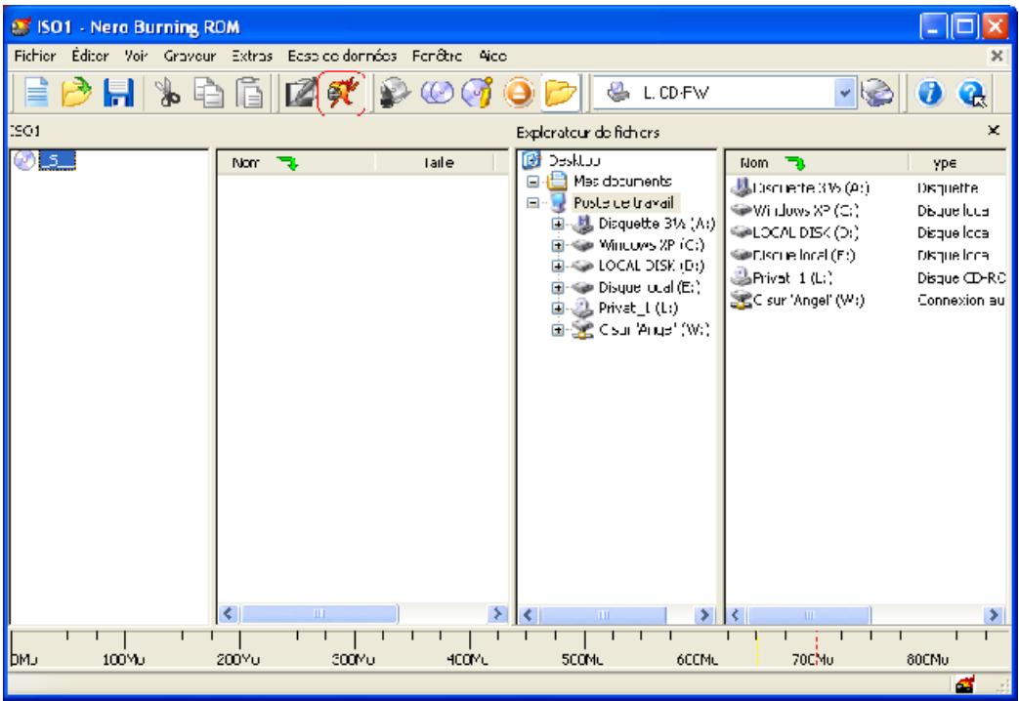1019x701 pixels.
Task: Click the disc info icon
Action: pos(478,94)
